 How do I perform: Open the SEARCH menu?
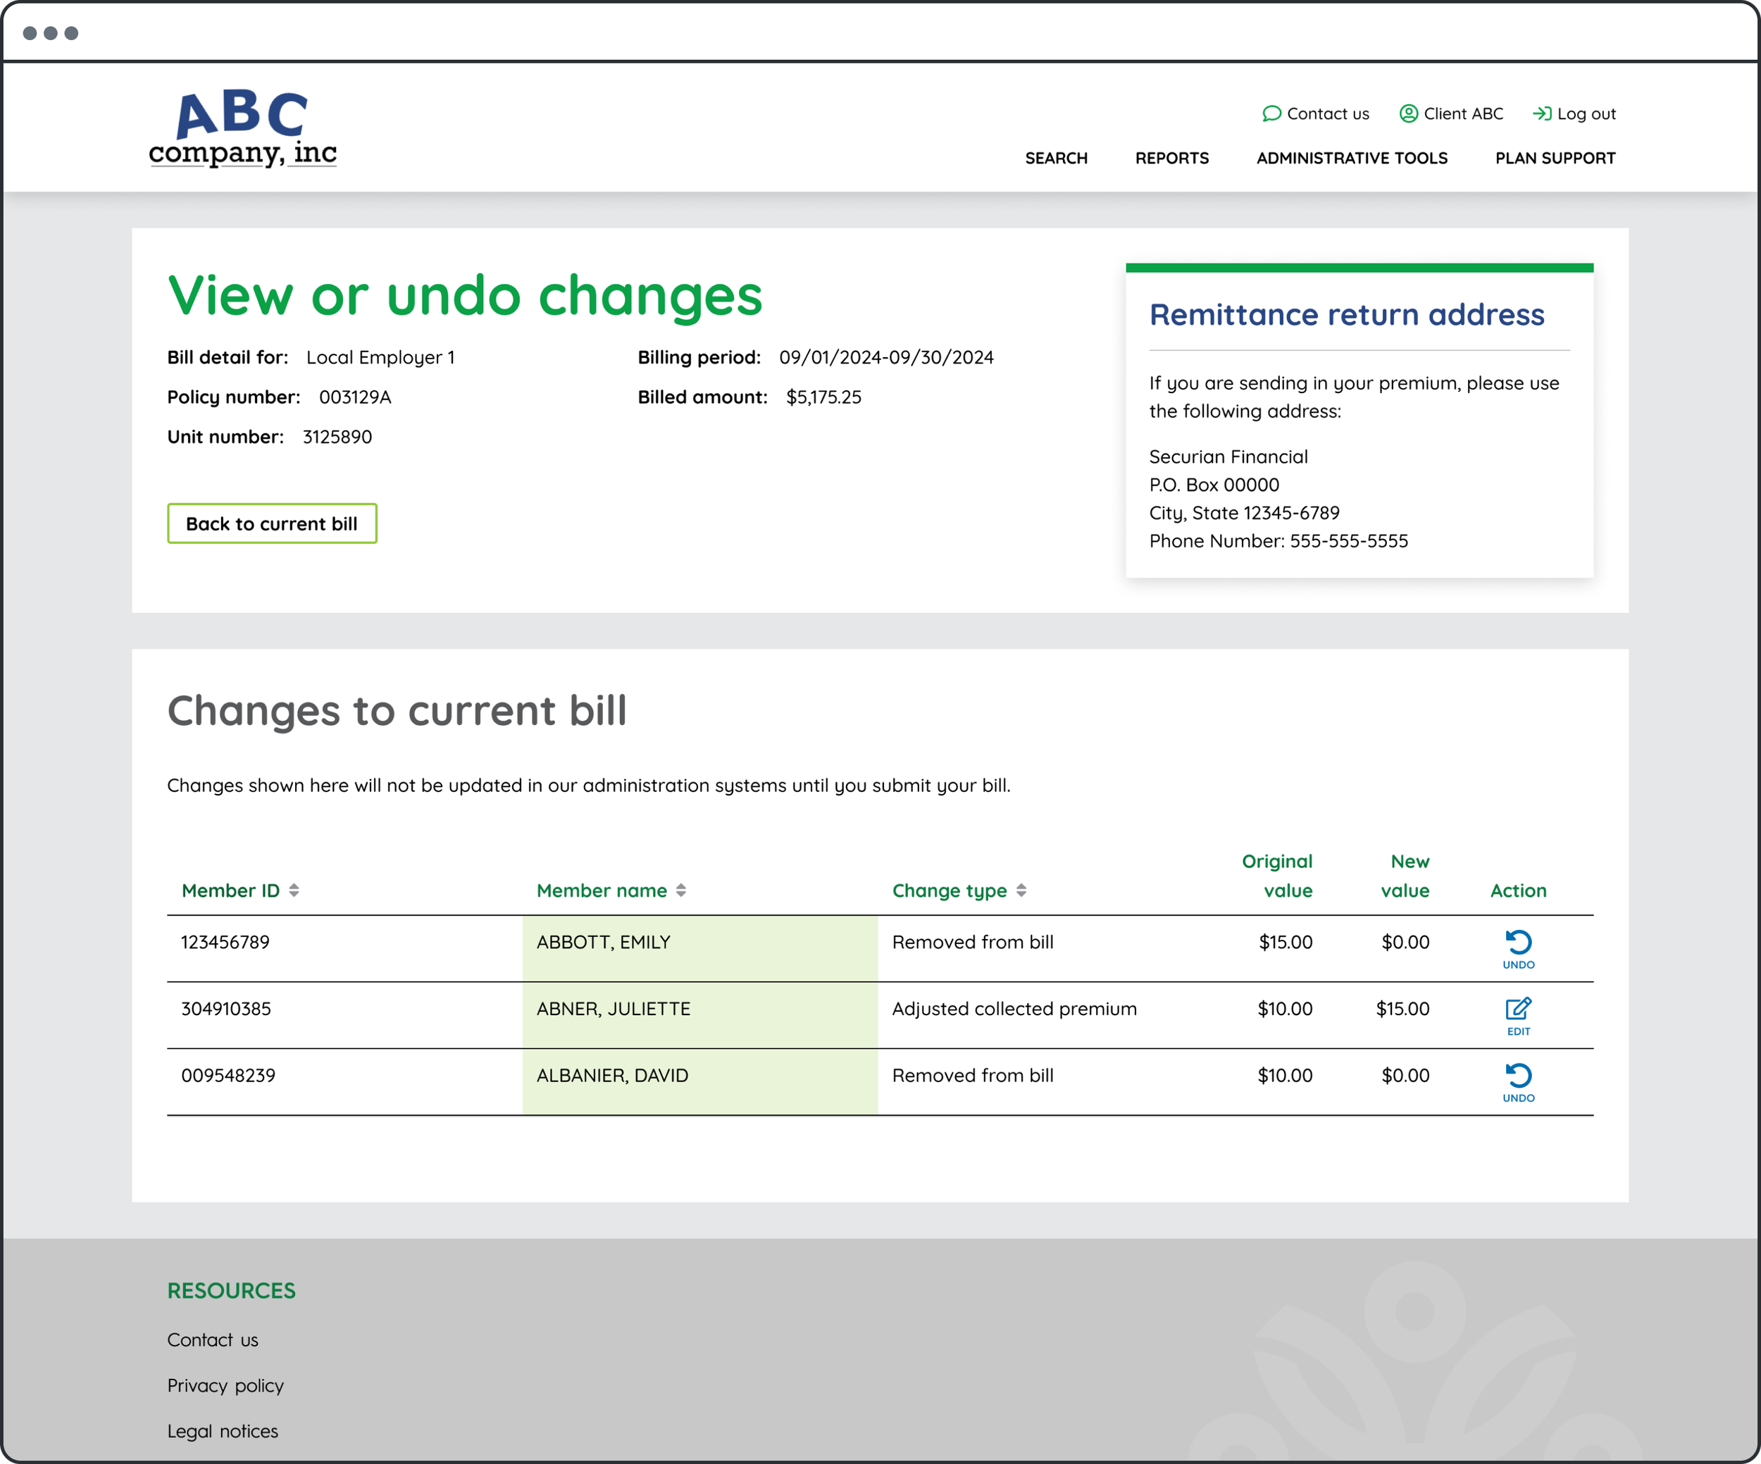(x=1056, y=158)
